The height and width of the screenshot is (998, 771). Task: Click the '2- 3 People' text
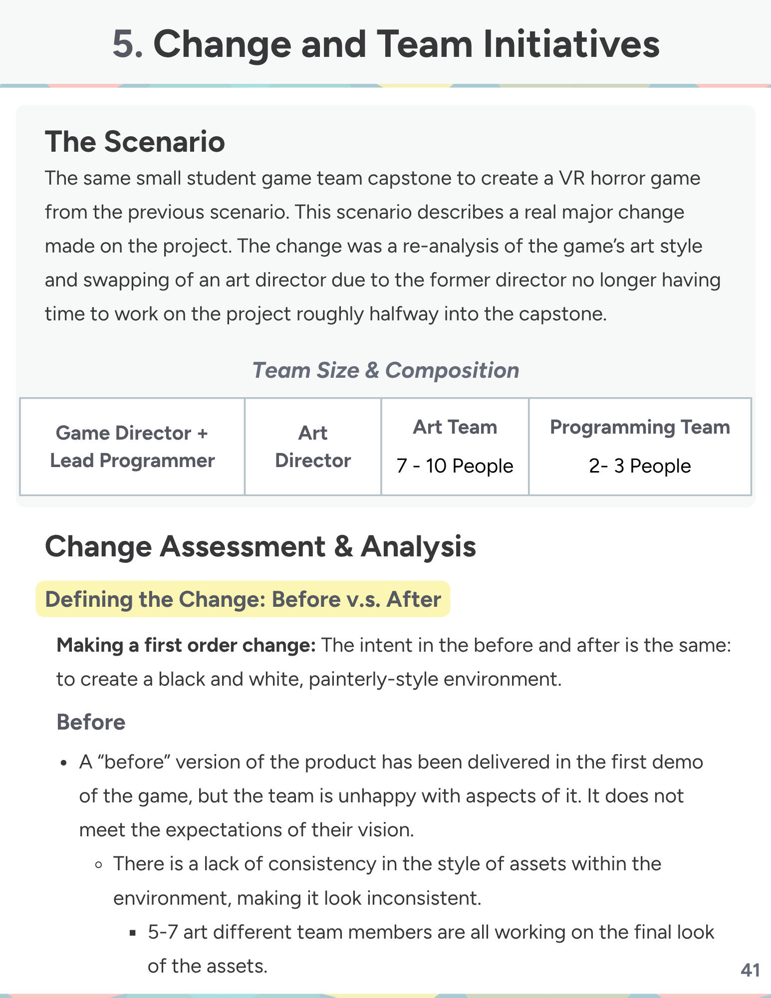pyautogui.click(x=640, y=466)
